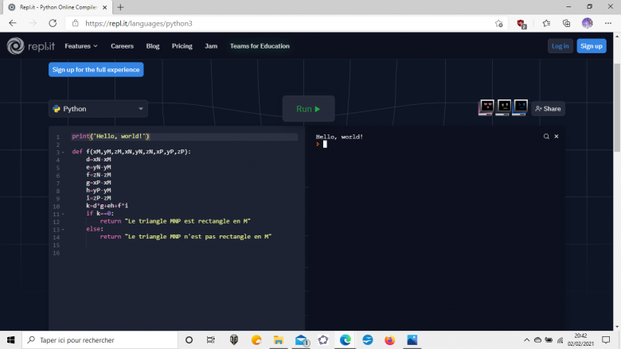Search the console with the magnifier icon
Image resolution: width=621 pixels, height=349 pixels.
[x=546, y=137]
